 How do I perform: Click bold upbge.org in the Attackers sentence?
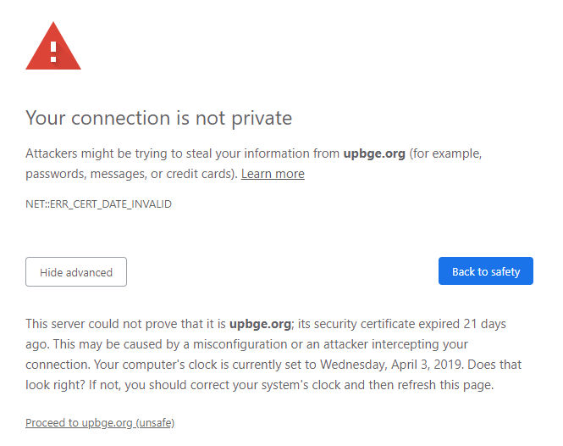pyautogui.click(x=374, y=153)
